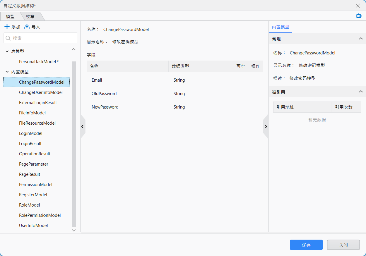Click the Add plus icon
366x256 pixels.
[x=7, y=27]
